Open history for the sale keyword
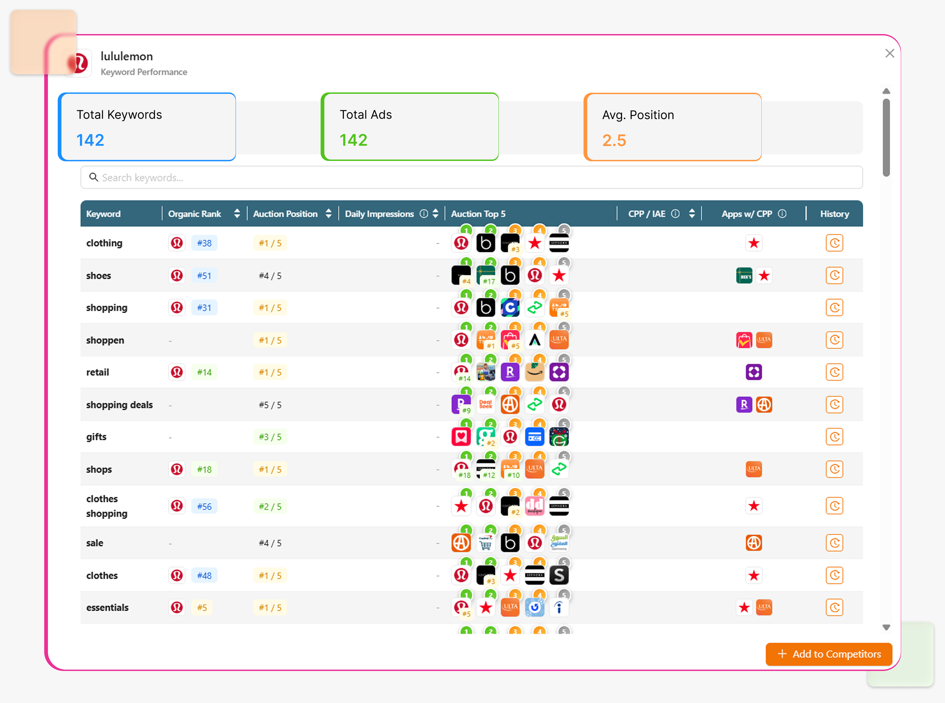The width and height of the screenshot is (945, 703). [834, 543]
